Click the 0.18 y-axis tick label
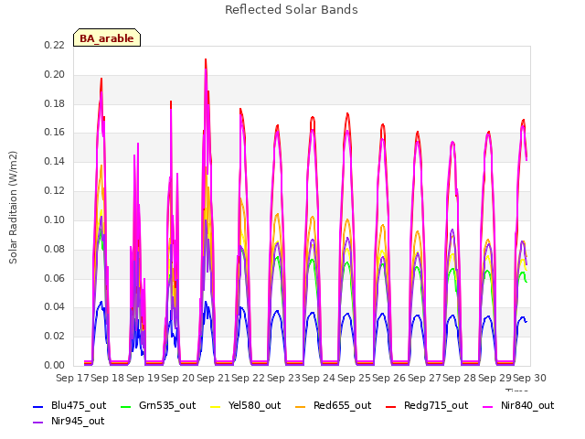Image resolution: width=585 pixels, height=439 pixels. (55, 103)
